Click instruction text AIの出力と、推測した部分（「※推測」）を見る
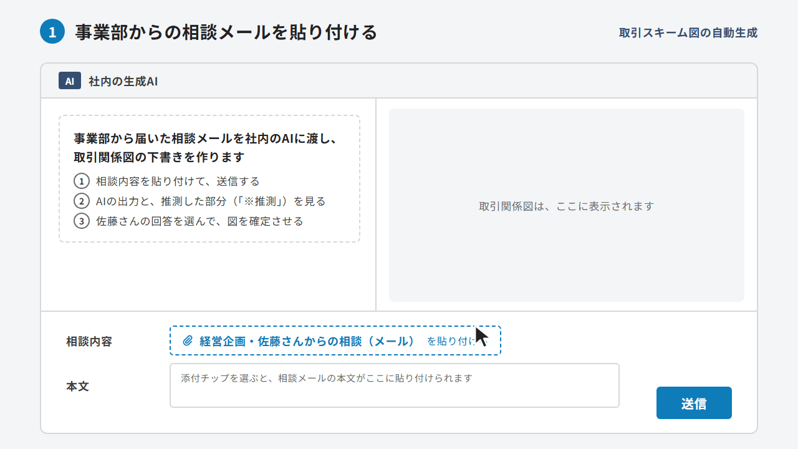Image resolution: width=798 pixels, height=449 pixels. (x=211, y=201)
